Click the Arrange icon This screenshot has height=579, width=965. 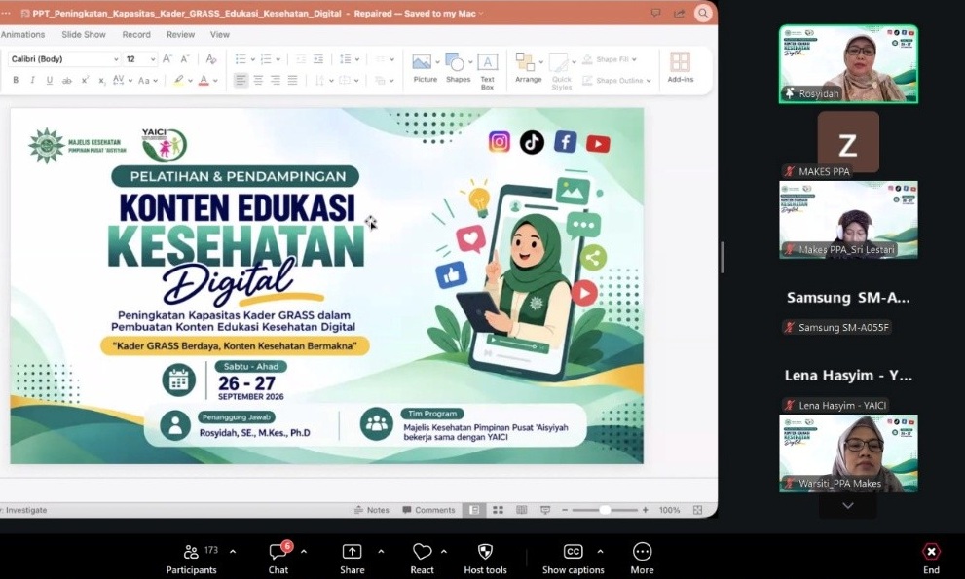coord(526,62)
